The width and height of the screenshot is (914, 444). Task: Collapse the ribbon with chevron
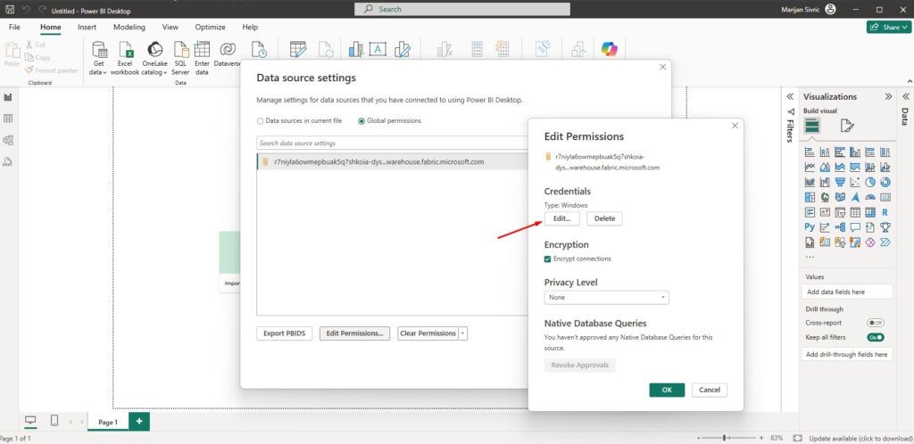pyautogui.click(x=908, y=81)
